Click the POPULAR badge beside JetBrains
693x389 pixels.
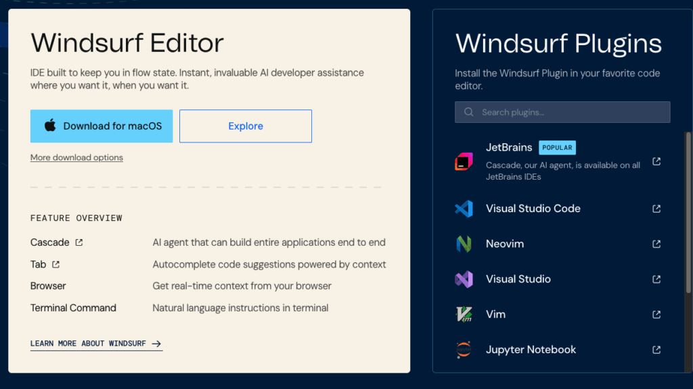pyautogui.click(x=557, y=147)
